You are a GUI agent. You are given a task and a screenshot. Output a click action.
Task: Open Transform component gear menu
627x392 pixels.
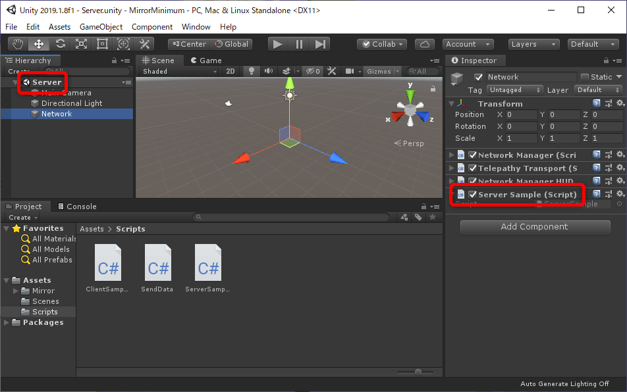click(x=620, y=103)
